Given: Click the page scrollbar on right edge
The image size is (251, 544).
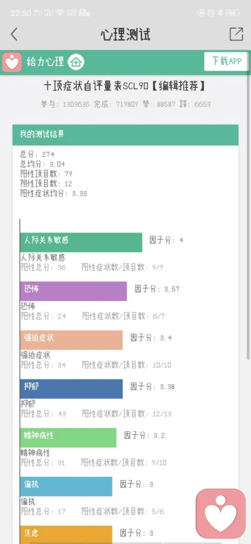Looking at the screenshot, I should (248, 208).
